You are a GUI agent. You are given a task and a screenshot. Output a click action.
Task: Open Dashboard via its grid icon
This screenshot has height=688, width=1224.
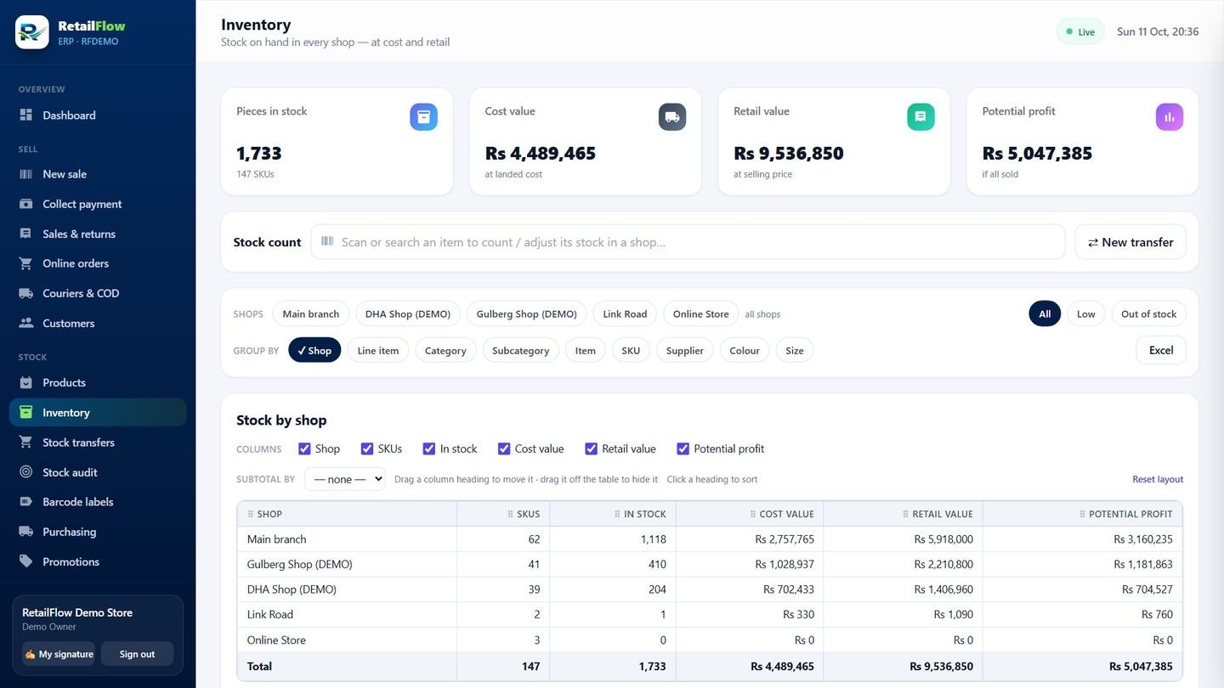tap(25, 115)
